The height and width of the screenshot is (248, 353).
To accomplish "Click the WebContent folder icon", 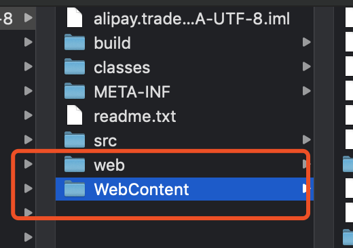I will [x=75, y=188].
